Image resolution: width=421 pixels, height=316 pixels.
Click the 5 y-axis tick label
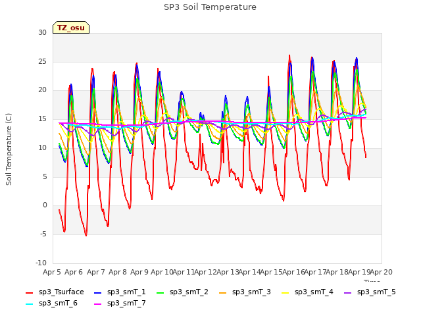pos(45,176)
